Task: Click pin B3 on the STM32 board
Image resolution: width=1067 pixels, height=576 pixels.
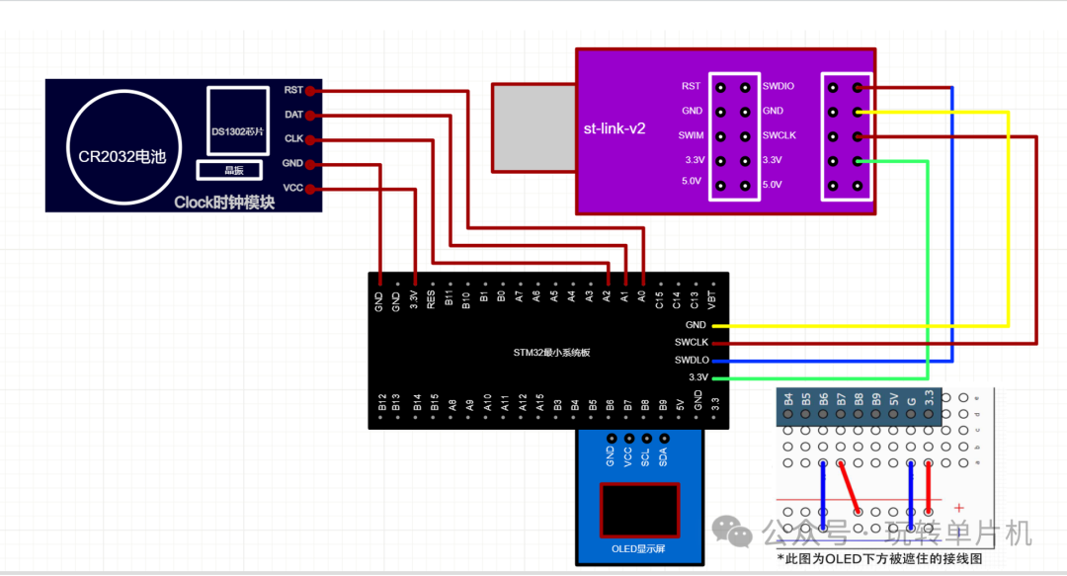Action: pos(558,404)
